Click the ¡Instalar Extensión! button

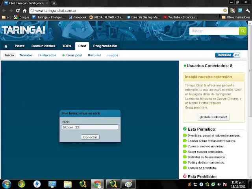pos(213,117)
